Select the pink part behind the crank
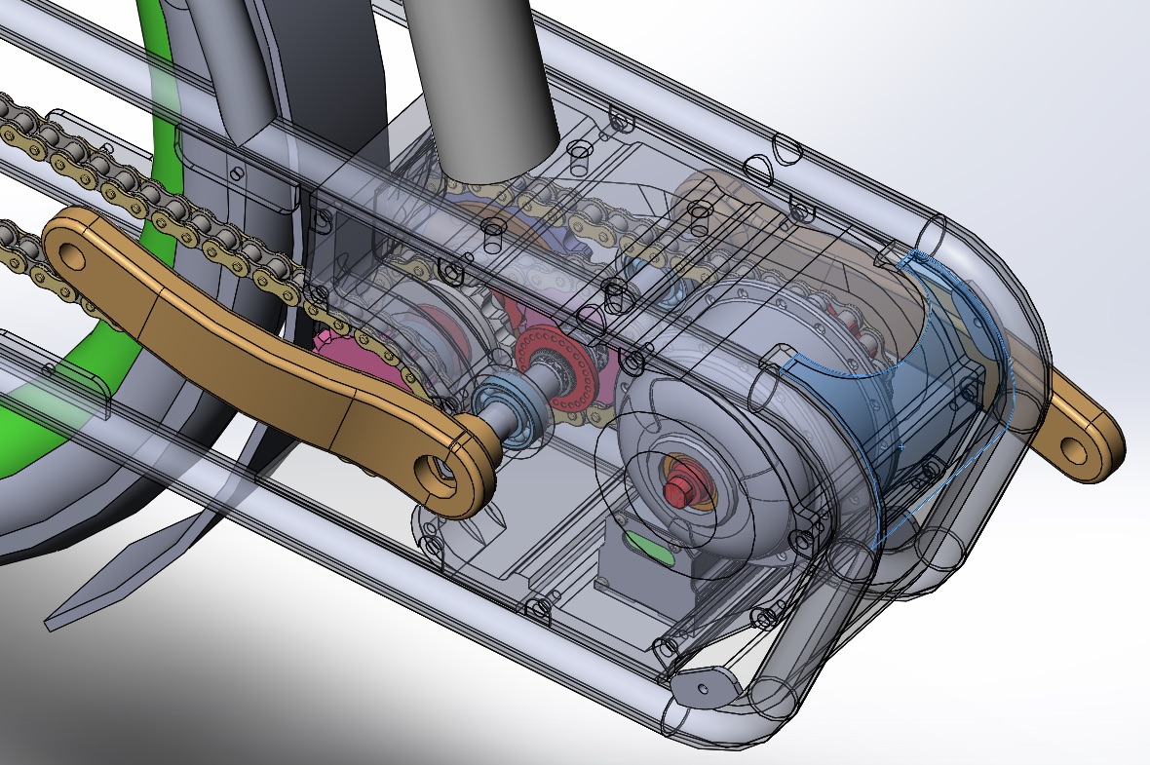1150x765 pixels. [345, 352]
